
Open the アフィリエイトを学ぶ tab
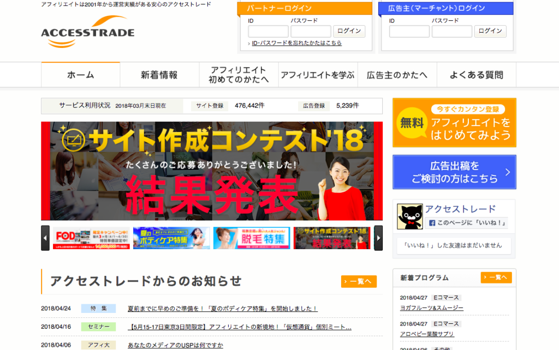point(318,75)
